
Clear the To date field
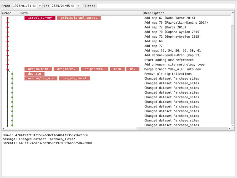(x=73, y=6)
